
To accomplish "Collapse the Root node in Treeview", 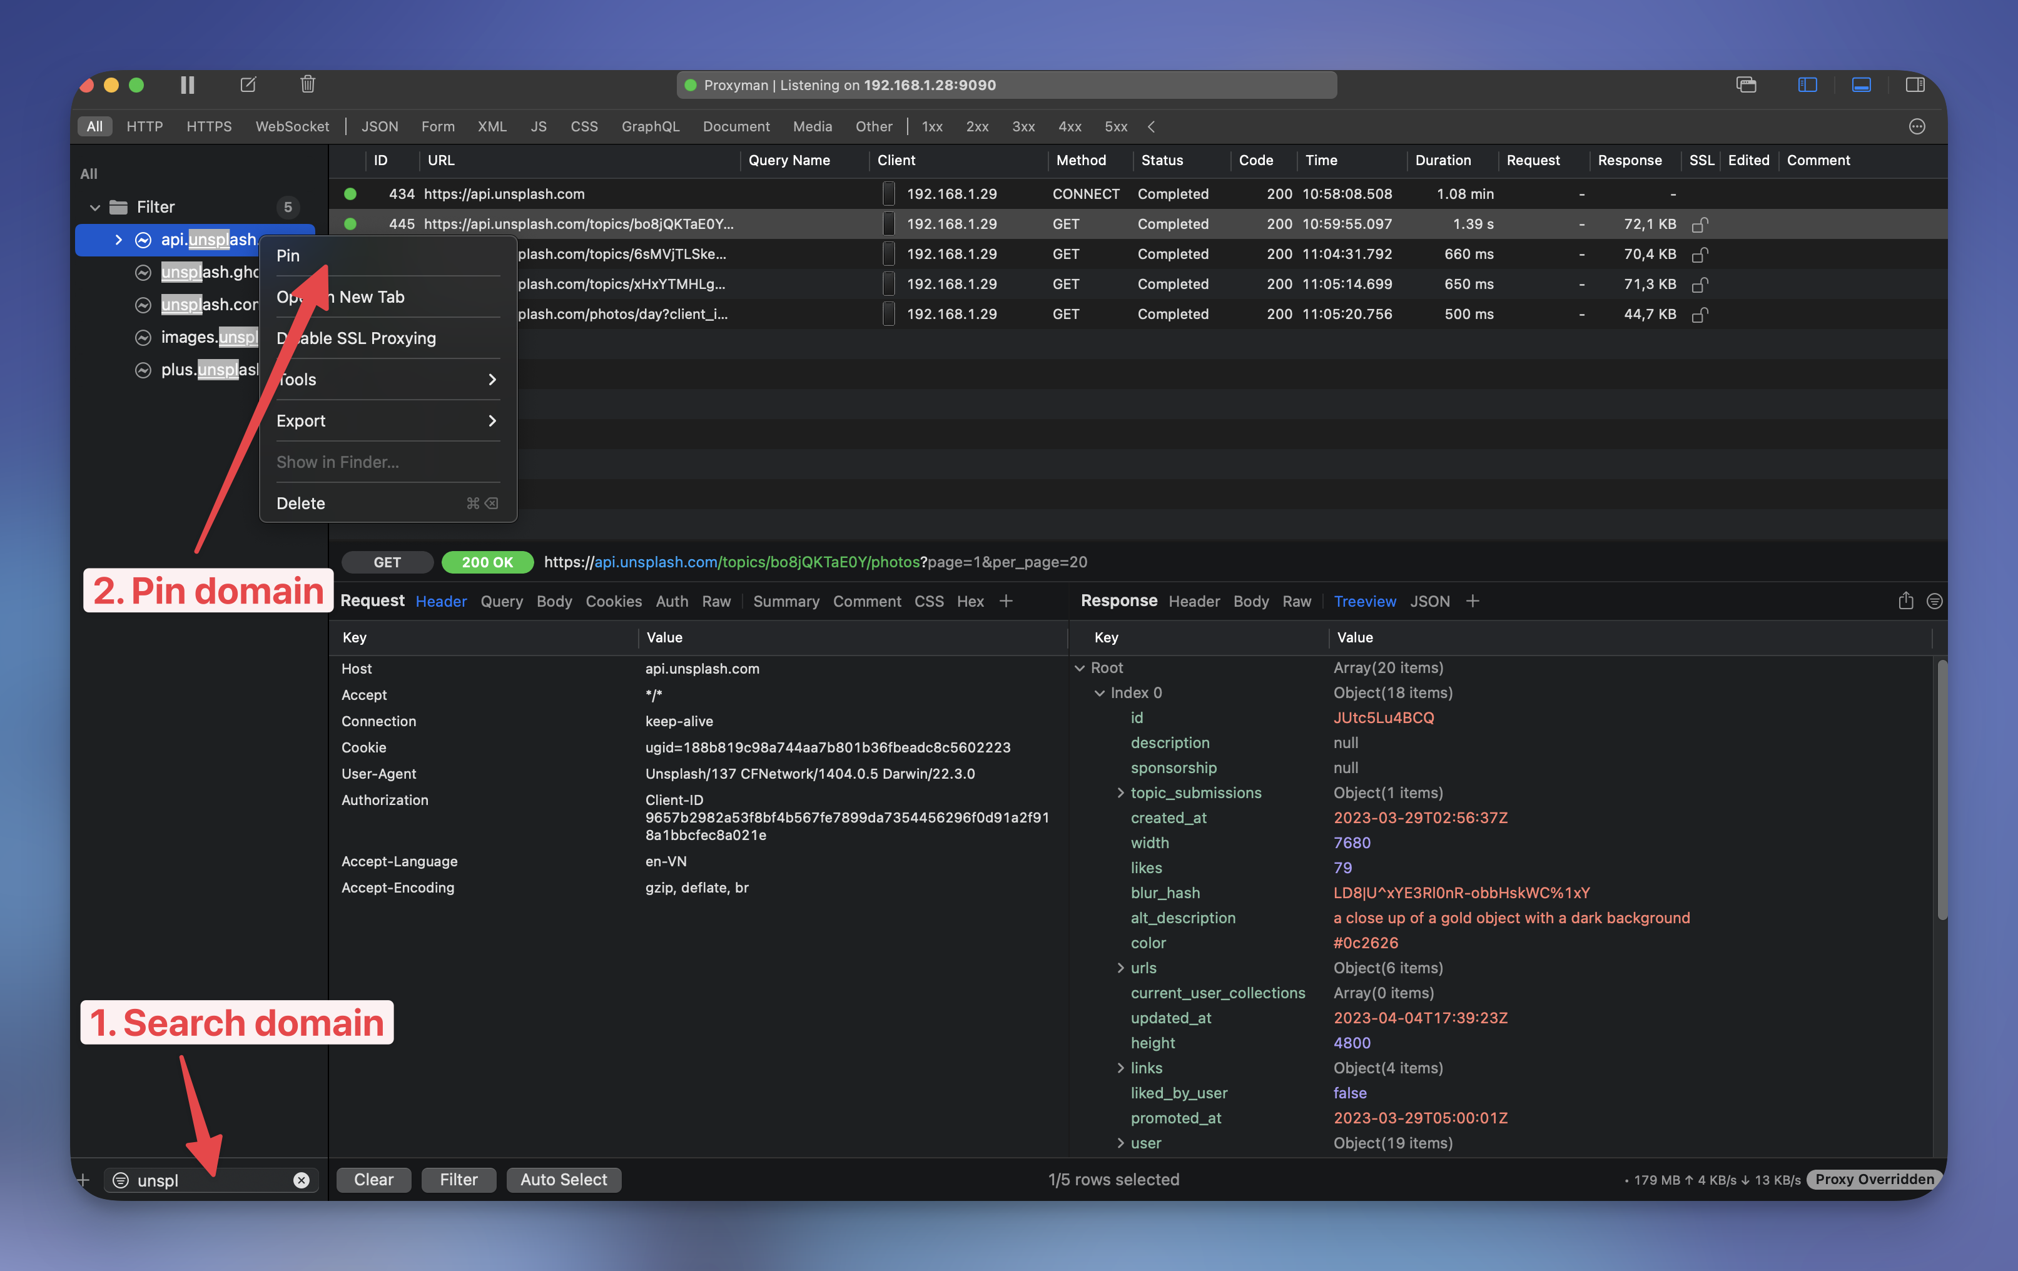I will pos(1080,668).
